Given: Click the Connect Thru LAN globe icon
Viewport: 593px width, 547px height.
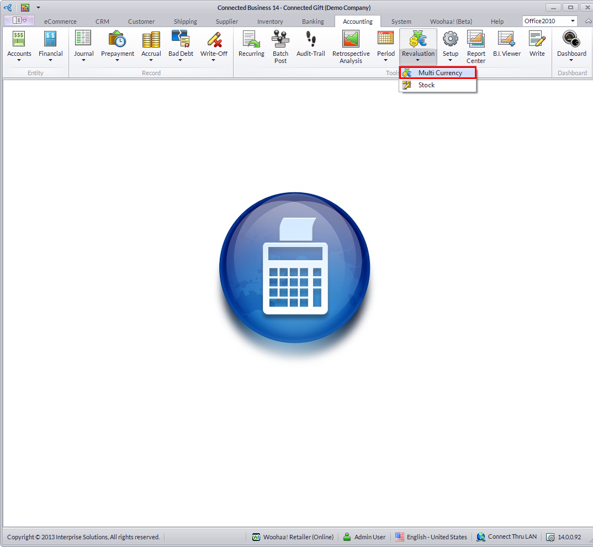Looking at the screenshot, I should tap(481, 537).
